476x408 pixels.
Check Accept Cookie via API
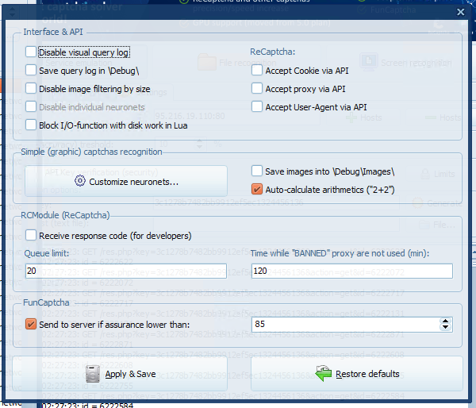click(257, 70)
